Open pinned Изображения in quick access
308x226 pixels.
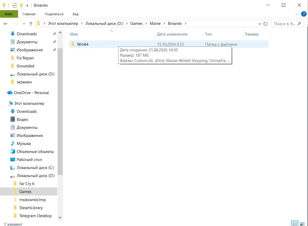click(x=30, y=50)
